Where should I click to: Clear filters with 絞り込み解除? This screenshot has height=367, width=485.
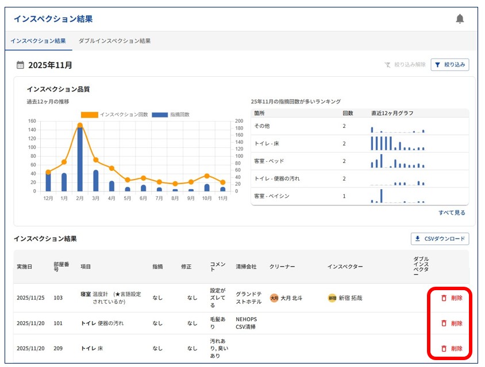[x=405, y=65]
